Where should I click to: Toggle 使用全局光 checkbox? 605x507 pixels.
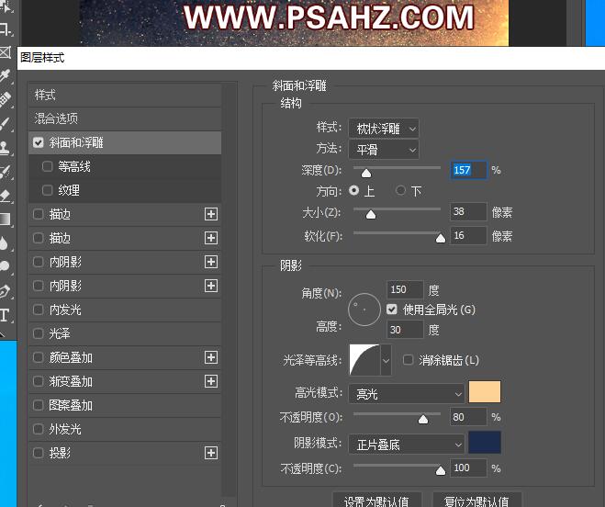pos(392,310)
